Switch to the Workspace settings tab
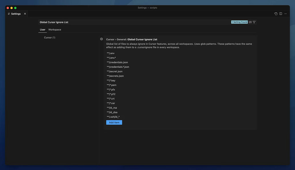This screenshot has height=170, width=295. [x=55, y=29]
